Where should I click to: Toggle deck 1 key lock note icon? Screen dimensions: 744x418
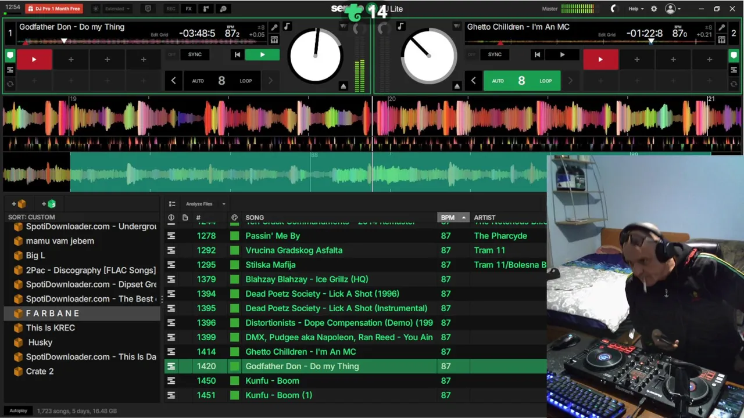point(287,27)
